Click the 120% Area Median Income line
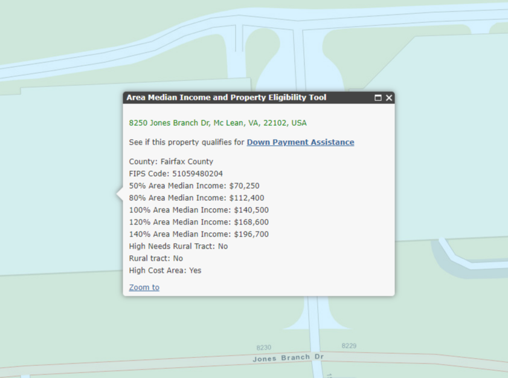508x378 pixels. [198, 222]
